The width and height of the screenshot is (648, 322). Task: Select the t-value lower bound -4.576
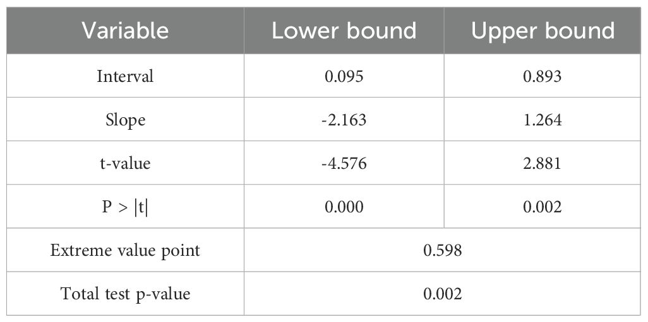click(344, 164)
